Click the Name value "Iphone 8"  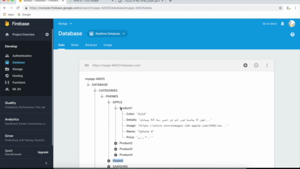click(x=146, y=131)
